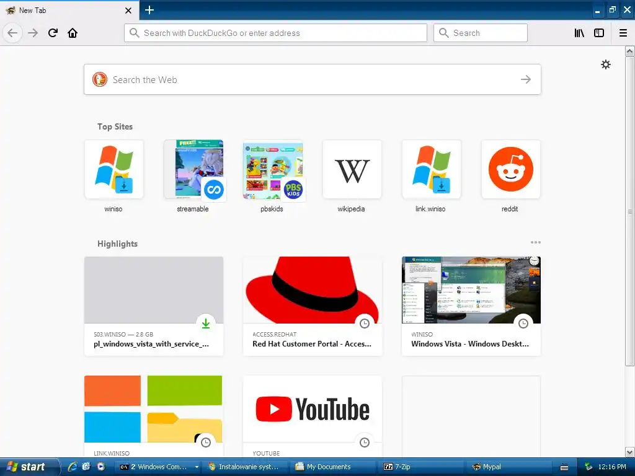Screen dimensions: 635x476
Task: Open the home page via house icon
Action: (x=73, y=33)
